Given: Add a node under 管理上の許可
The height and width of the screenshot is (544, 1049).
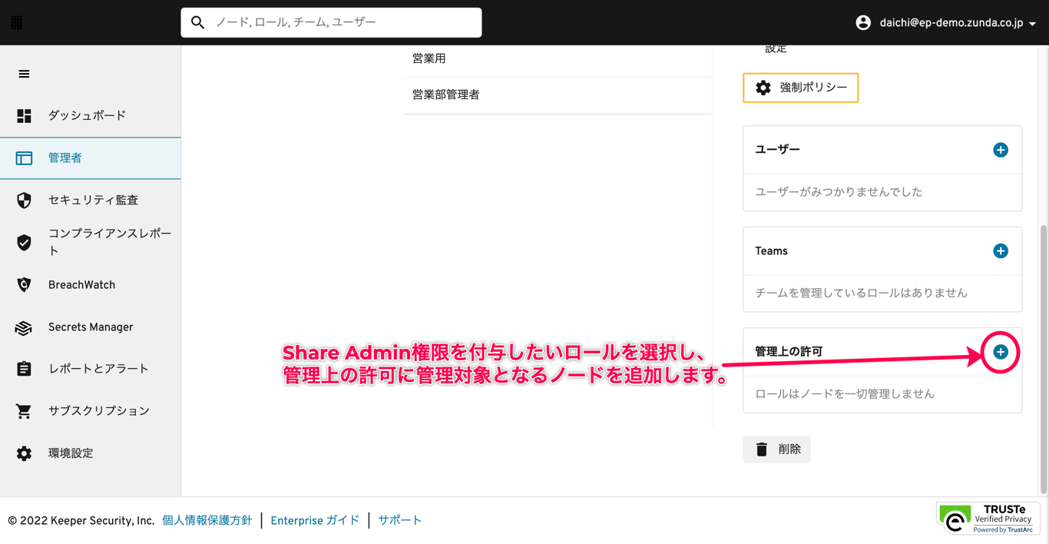Looking at the screenshot, I should coord(1001,352).
